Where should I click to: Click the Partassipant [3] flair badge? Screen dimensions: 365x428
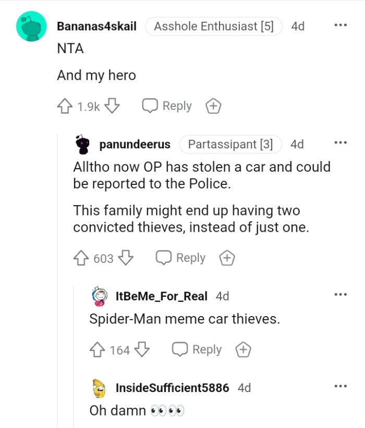[x=230, y=144]
